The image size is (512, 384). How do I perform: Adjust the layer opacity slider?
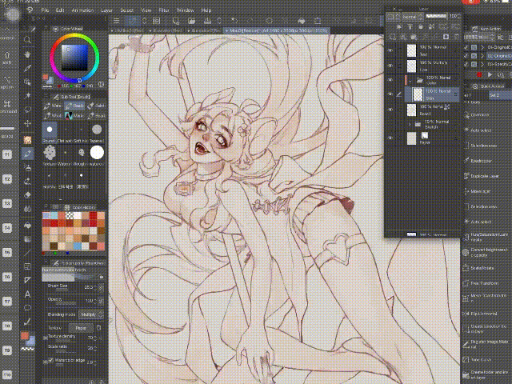click(436, 16)
